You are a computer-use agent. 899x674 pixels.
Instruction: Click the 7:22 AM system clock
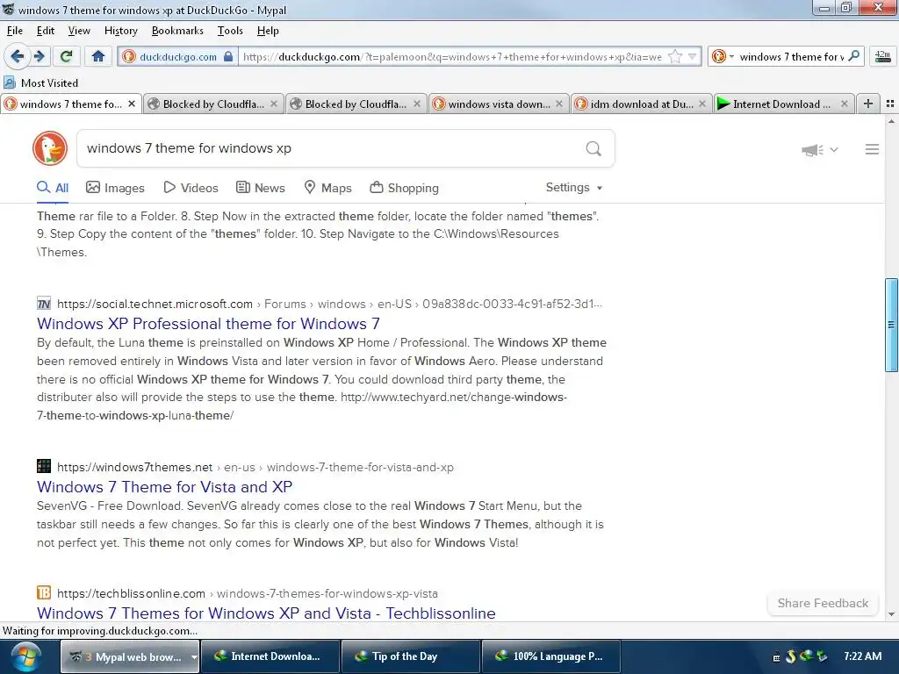(862, 656)
